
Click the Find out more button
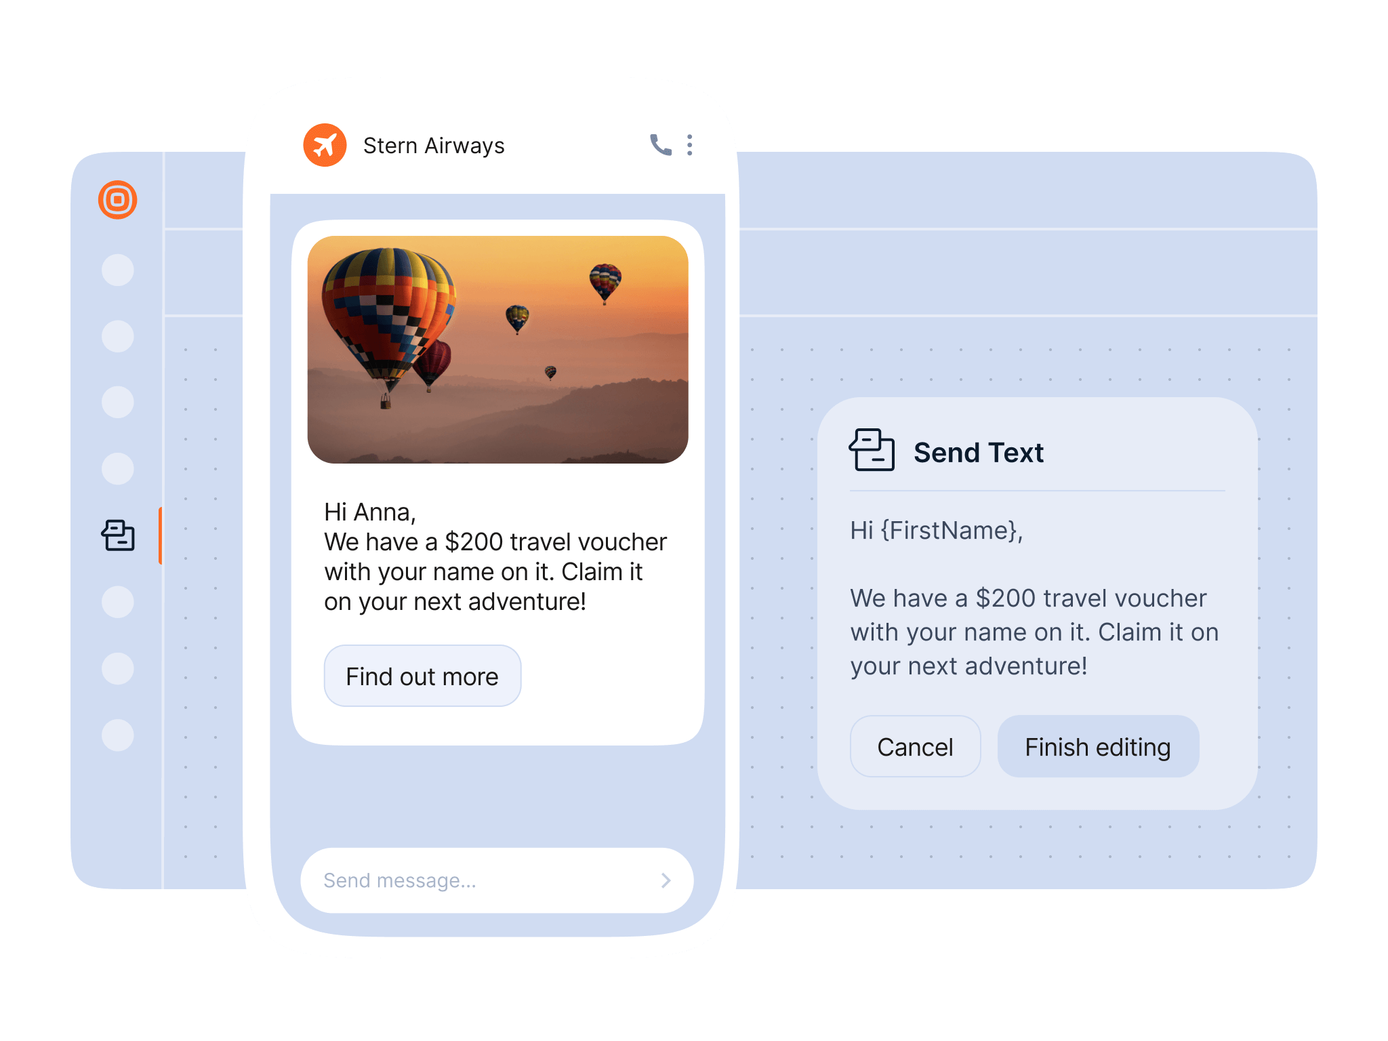(x=422, y=676)
